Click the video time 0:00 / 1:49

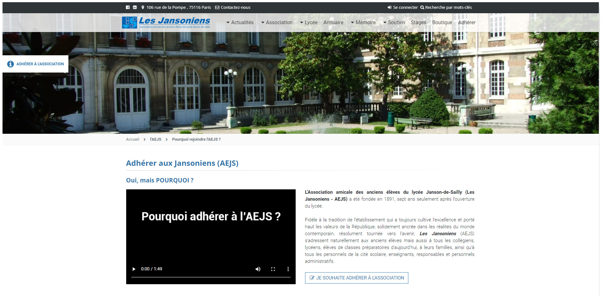point(152,269)
